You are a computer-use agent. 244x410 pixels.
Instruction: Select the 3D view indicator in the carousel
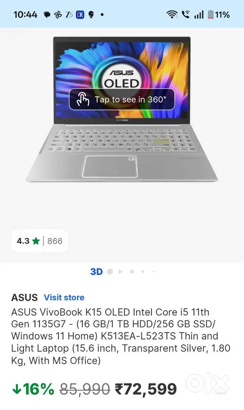click(96, 272)
